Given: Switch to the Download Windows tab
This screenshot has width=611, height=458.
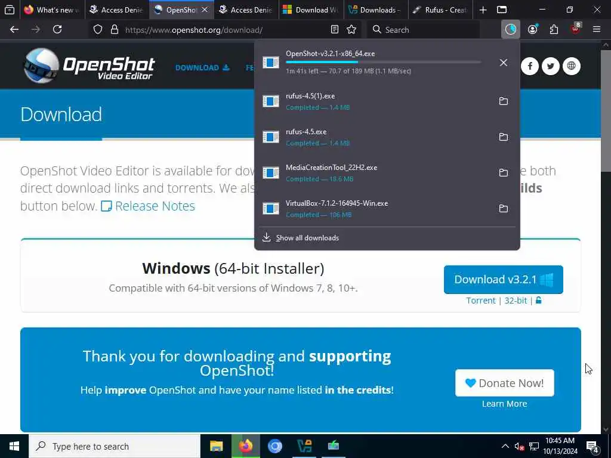Looking at the screenshot, I should pos(311,10).
